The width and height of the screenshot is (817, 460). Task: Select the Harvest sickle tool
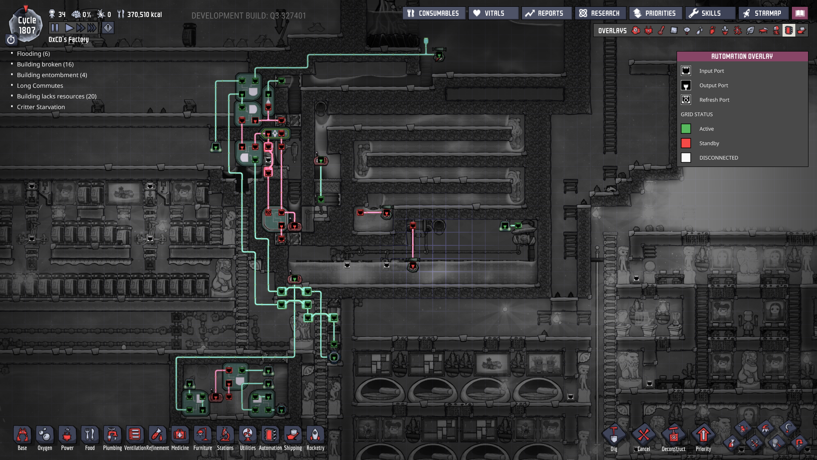point(788,428)
